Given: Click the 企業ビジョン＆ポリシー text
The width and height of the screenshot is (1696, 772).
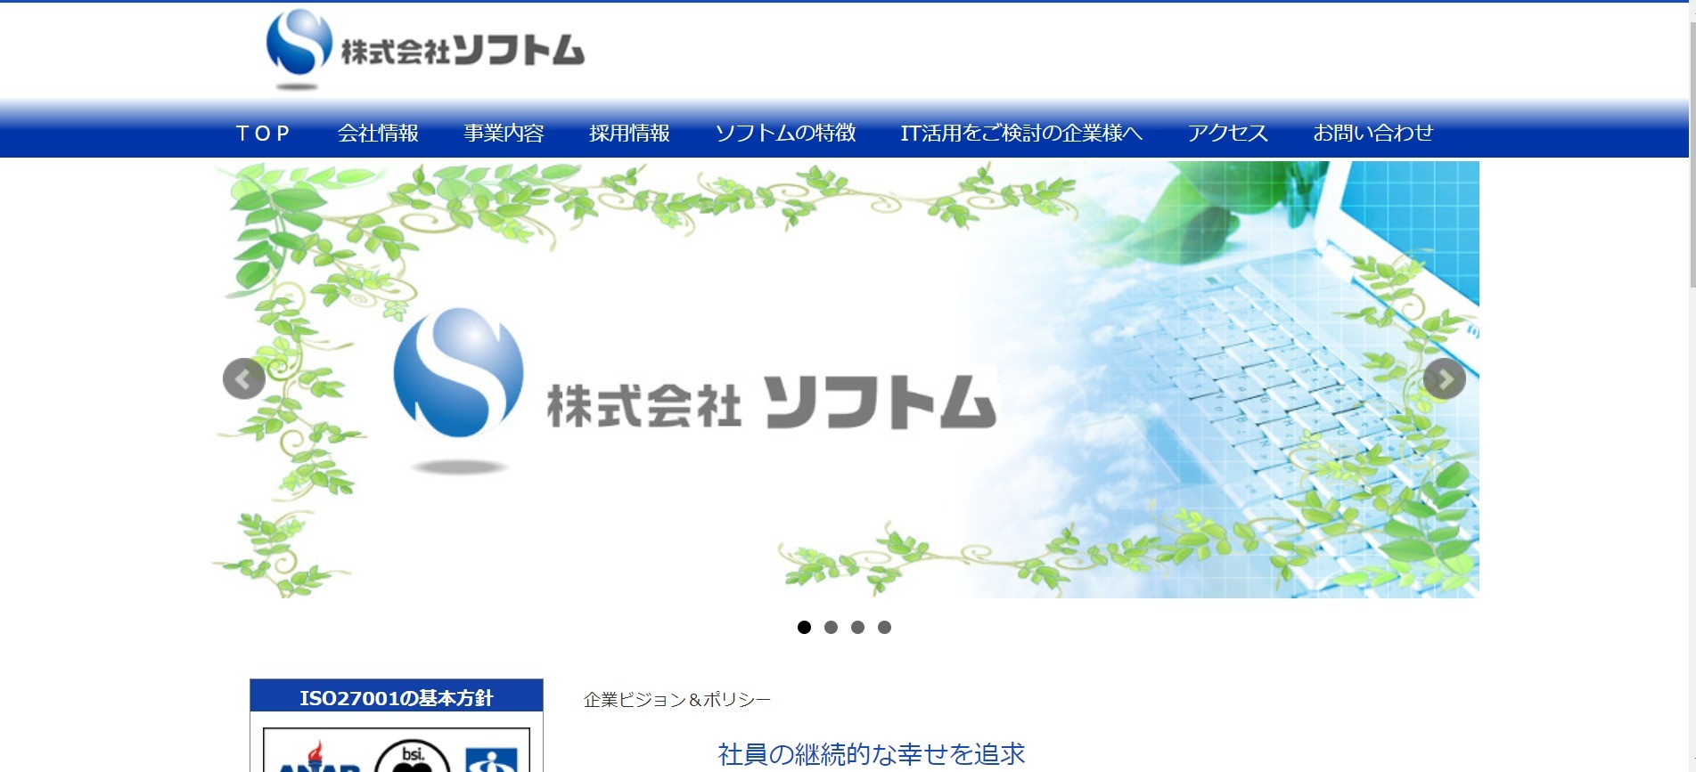Looking at the screenshot, I should pos(677,700).
